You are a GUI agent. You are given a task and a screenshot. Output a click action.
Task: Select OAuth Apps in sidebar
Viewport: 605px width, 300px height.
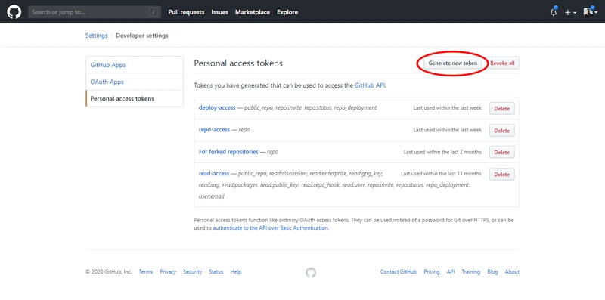click(135, 82)
